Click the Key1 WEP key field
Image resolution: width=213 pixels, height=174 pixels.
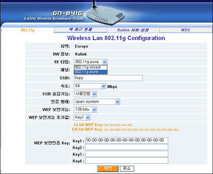coord(127,140)
